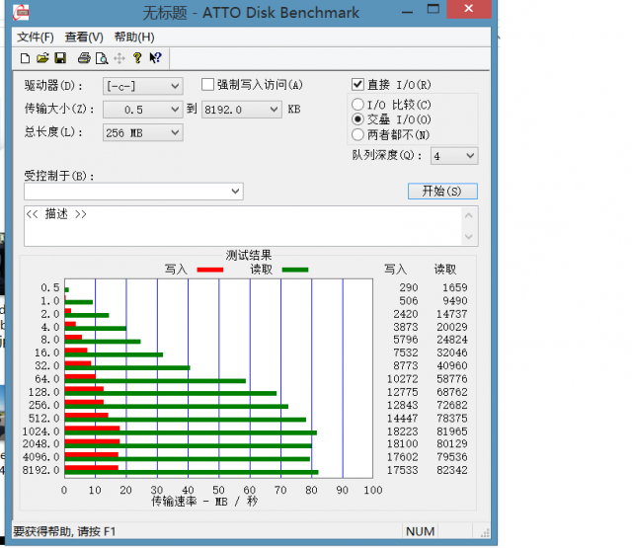Viewport: 632px width, 548px height.
Task: Click the write value 18223
Action: point(403,431)
